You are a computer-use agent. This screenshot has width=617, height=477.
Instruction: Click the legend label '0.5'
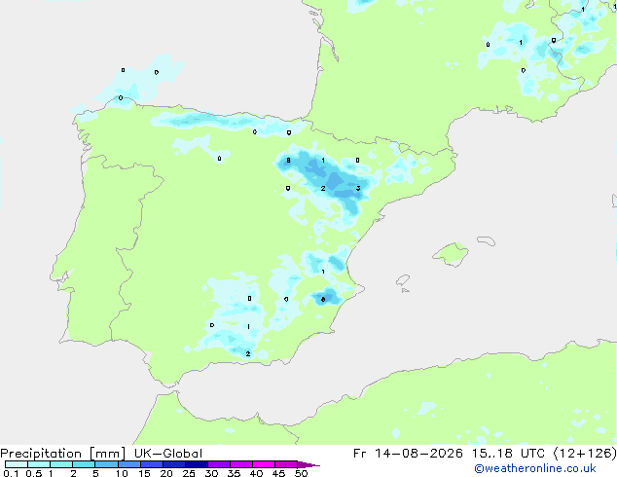33,473
